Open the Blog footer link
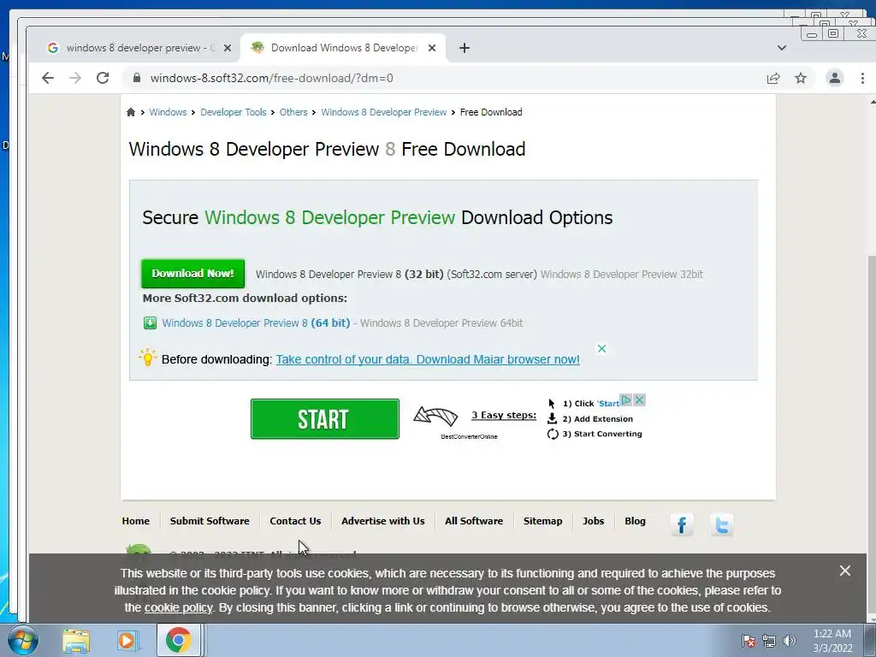 pyautogui.click(x=635, y=521)
